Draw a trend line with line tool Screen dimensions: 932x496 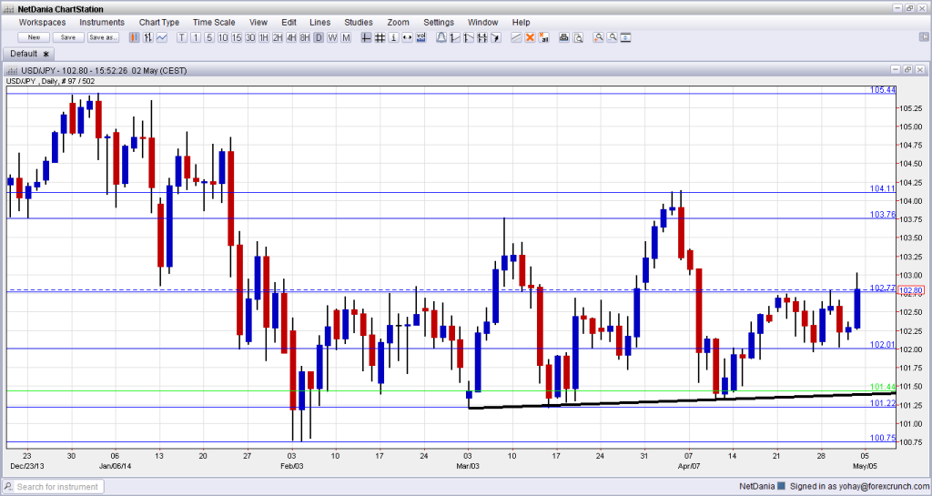pyautogui.click(x=516, y=37)
